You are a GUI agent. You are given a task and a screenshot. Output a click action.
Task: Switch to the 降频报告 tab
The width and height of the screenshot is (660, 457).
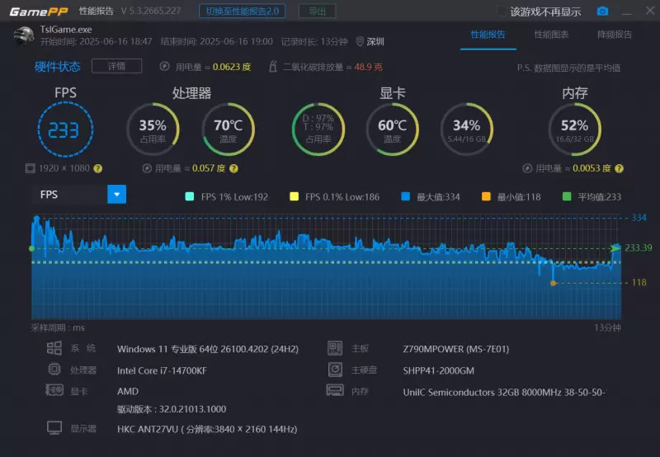[x=614, y=35]
